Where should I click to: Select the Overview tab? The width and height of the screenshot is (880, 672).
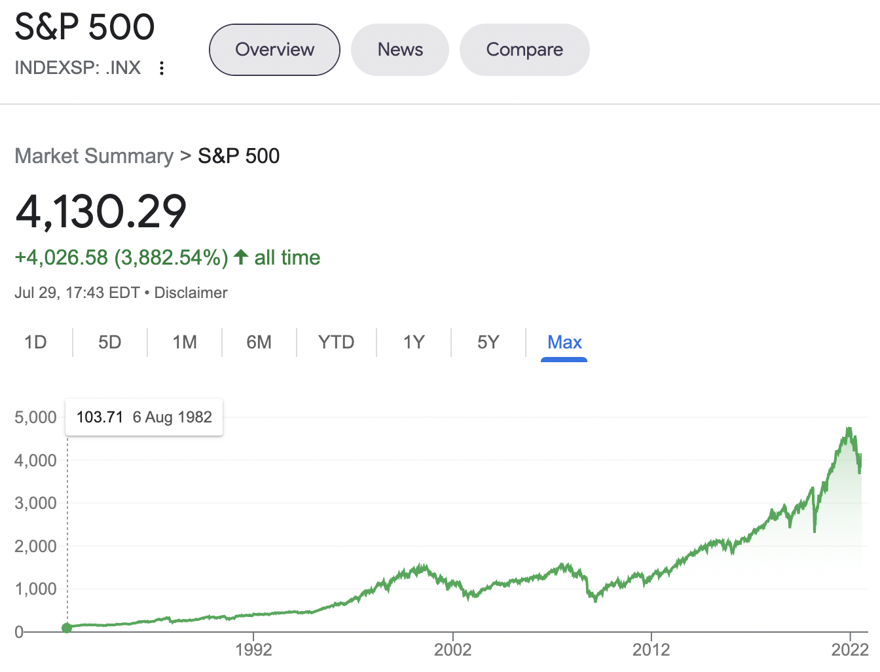pyautogui.click(x=274, y=50)
